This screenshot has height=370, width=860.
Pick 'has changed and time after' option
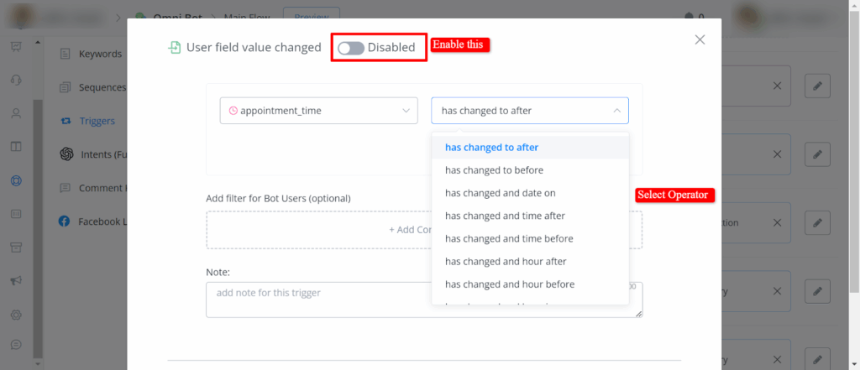click(x=505, y=216)
